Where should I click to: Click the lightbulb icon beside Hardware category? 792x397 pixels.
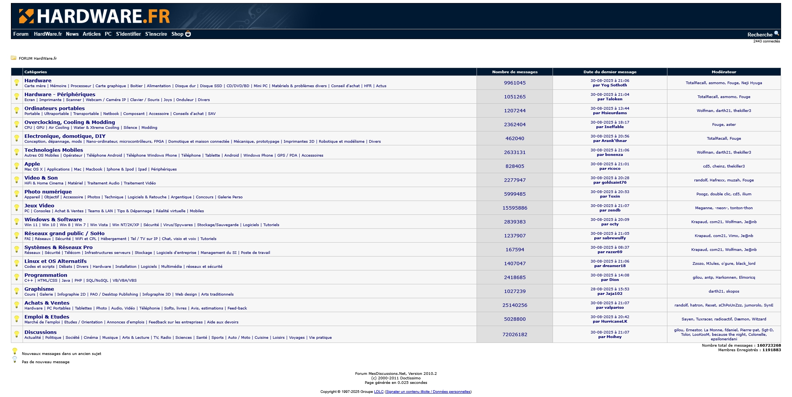pyautogui.click(x=17, y=83)
